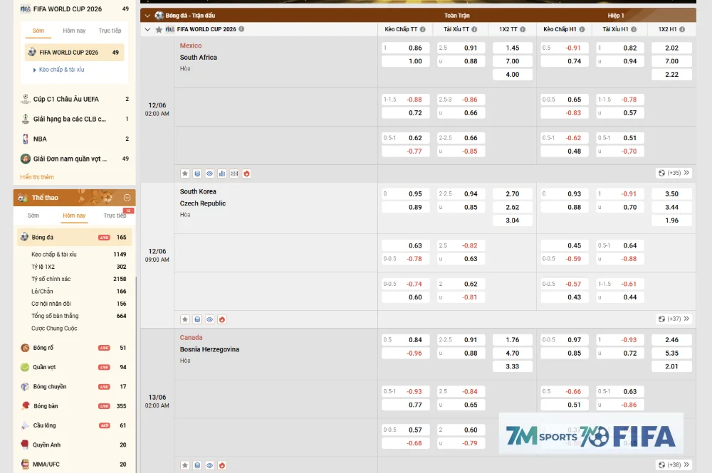Viewport: 712px width, 473px height.
Task: Click info icon beside 1X2 H1
Action: pos(682,29)
